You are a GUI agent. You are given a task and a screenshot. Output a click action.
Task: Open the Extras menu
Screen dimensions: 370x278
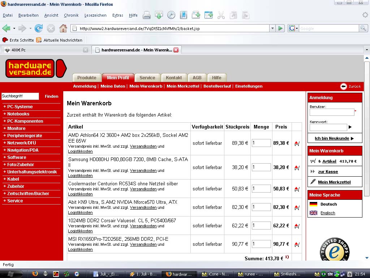click(x=117, y=15)
